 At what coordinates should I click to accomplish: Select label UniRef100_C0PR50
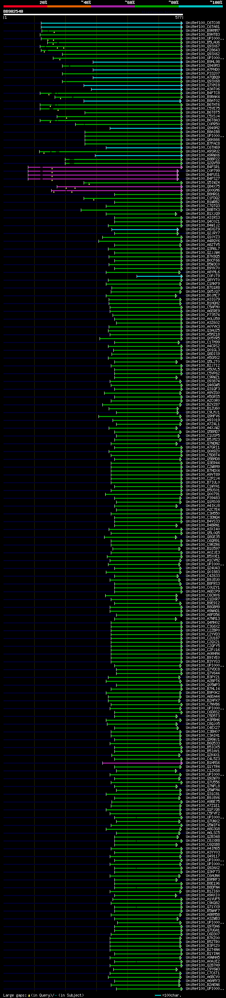[203, 124]
